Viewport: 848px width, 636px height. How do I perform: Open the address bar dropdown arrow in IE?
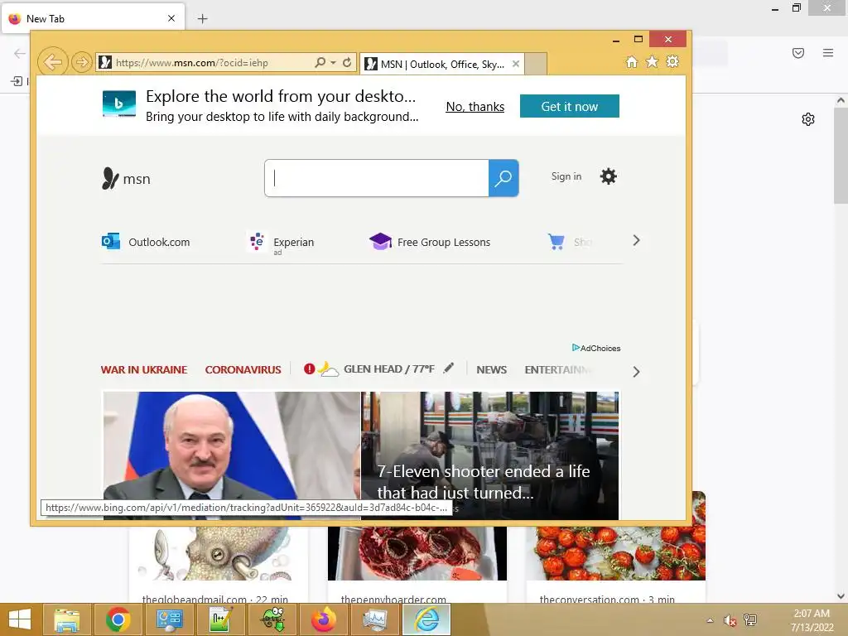333,62
